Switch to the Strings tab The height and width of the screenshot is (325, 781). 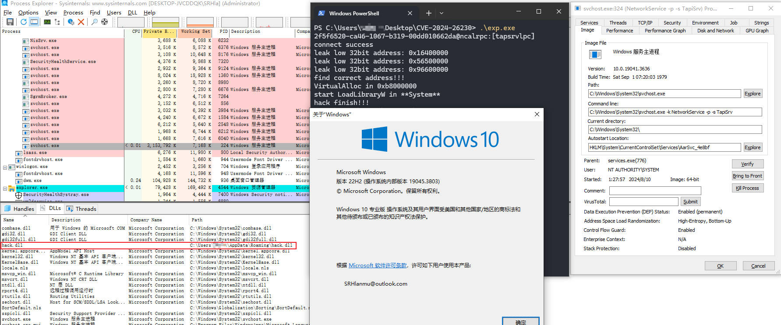761,23
